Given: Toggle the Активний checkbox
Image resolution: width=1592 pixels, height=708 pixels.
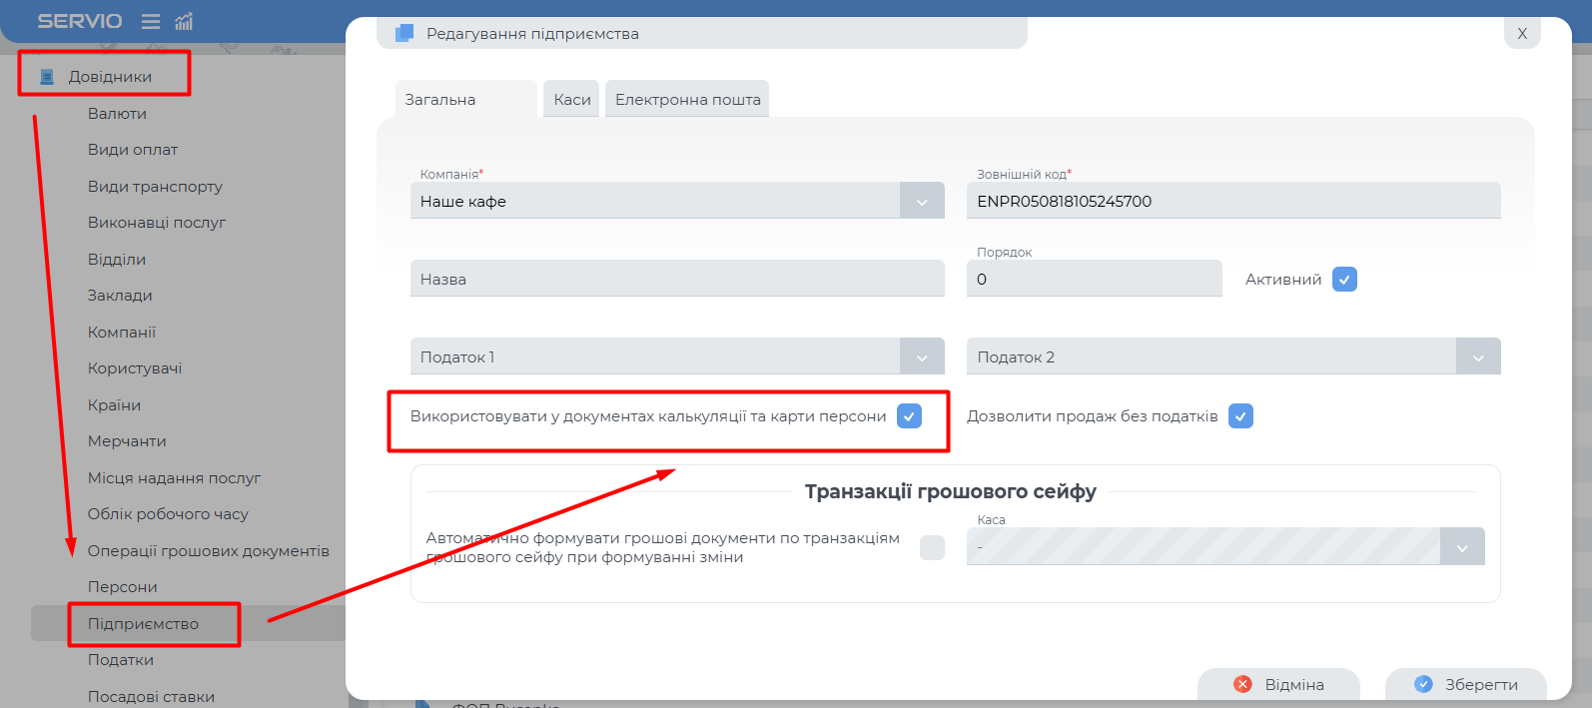Looking at the screenshot, I should [1344, 280].
